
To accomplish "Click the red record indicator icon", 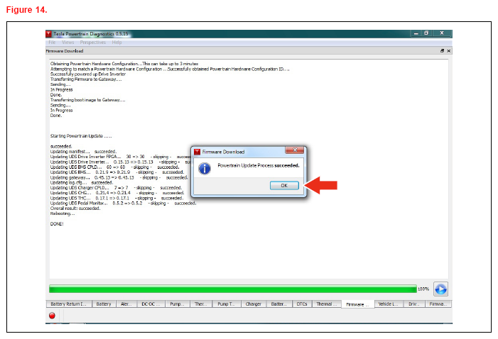I will pos(52,315).
